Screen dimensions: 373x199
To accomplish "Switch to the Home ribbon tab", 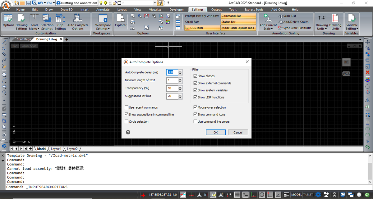I will click(x=21, y=10).
